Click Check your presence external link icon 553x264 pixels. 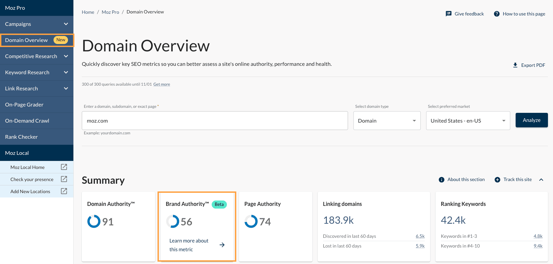pyautogui.click(x=64, y=179)
